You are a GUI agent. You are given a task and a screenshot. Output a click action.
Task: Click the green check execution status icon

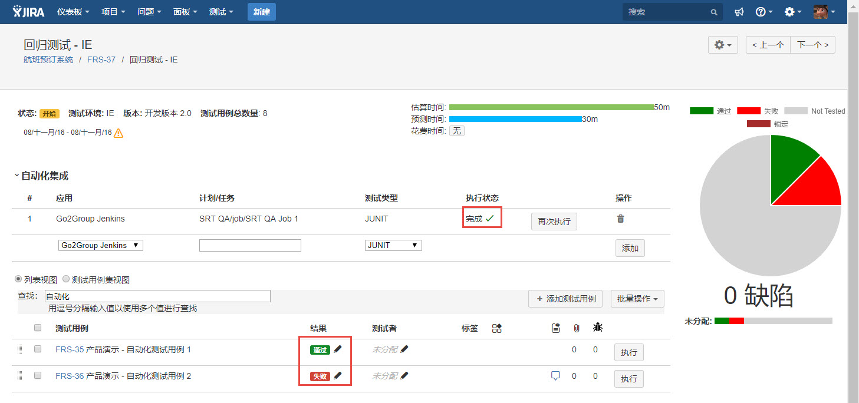489,219
